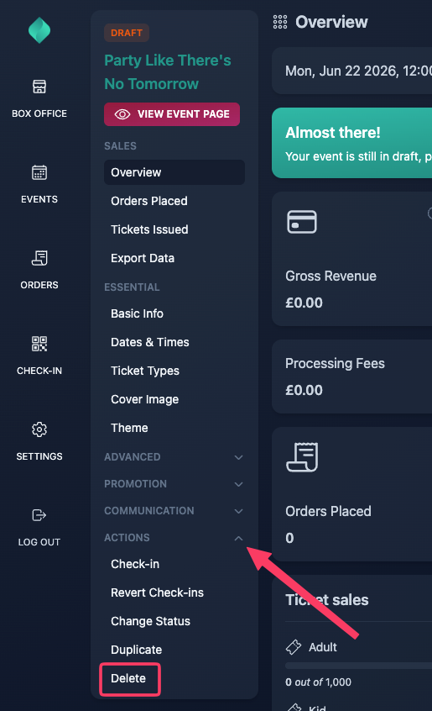Viewport: 432px width, 711px height.
Task: Click Delete under Actions
Action: [x=130, y=679]
